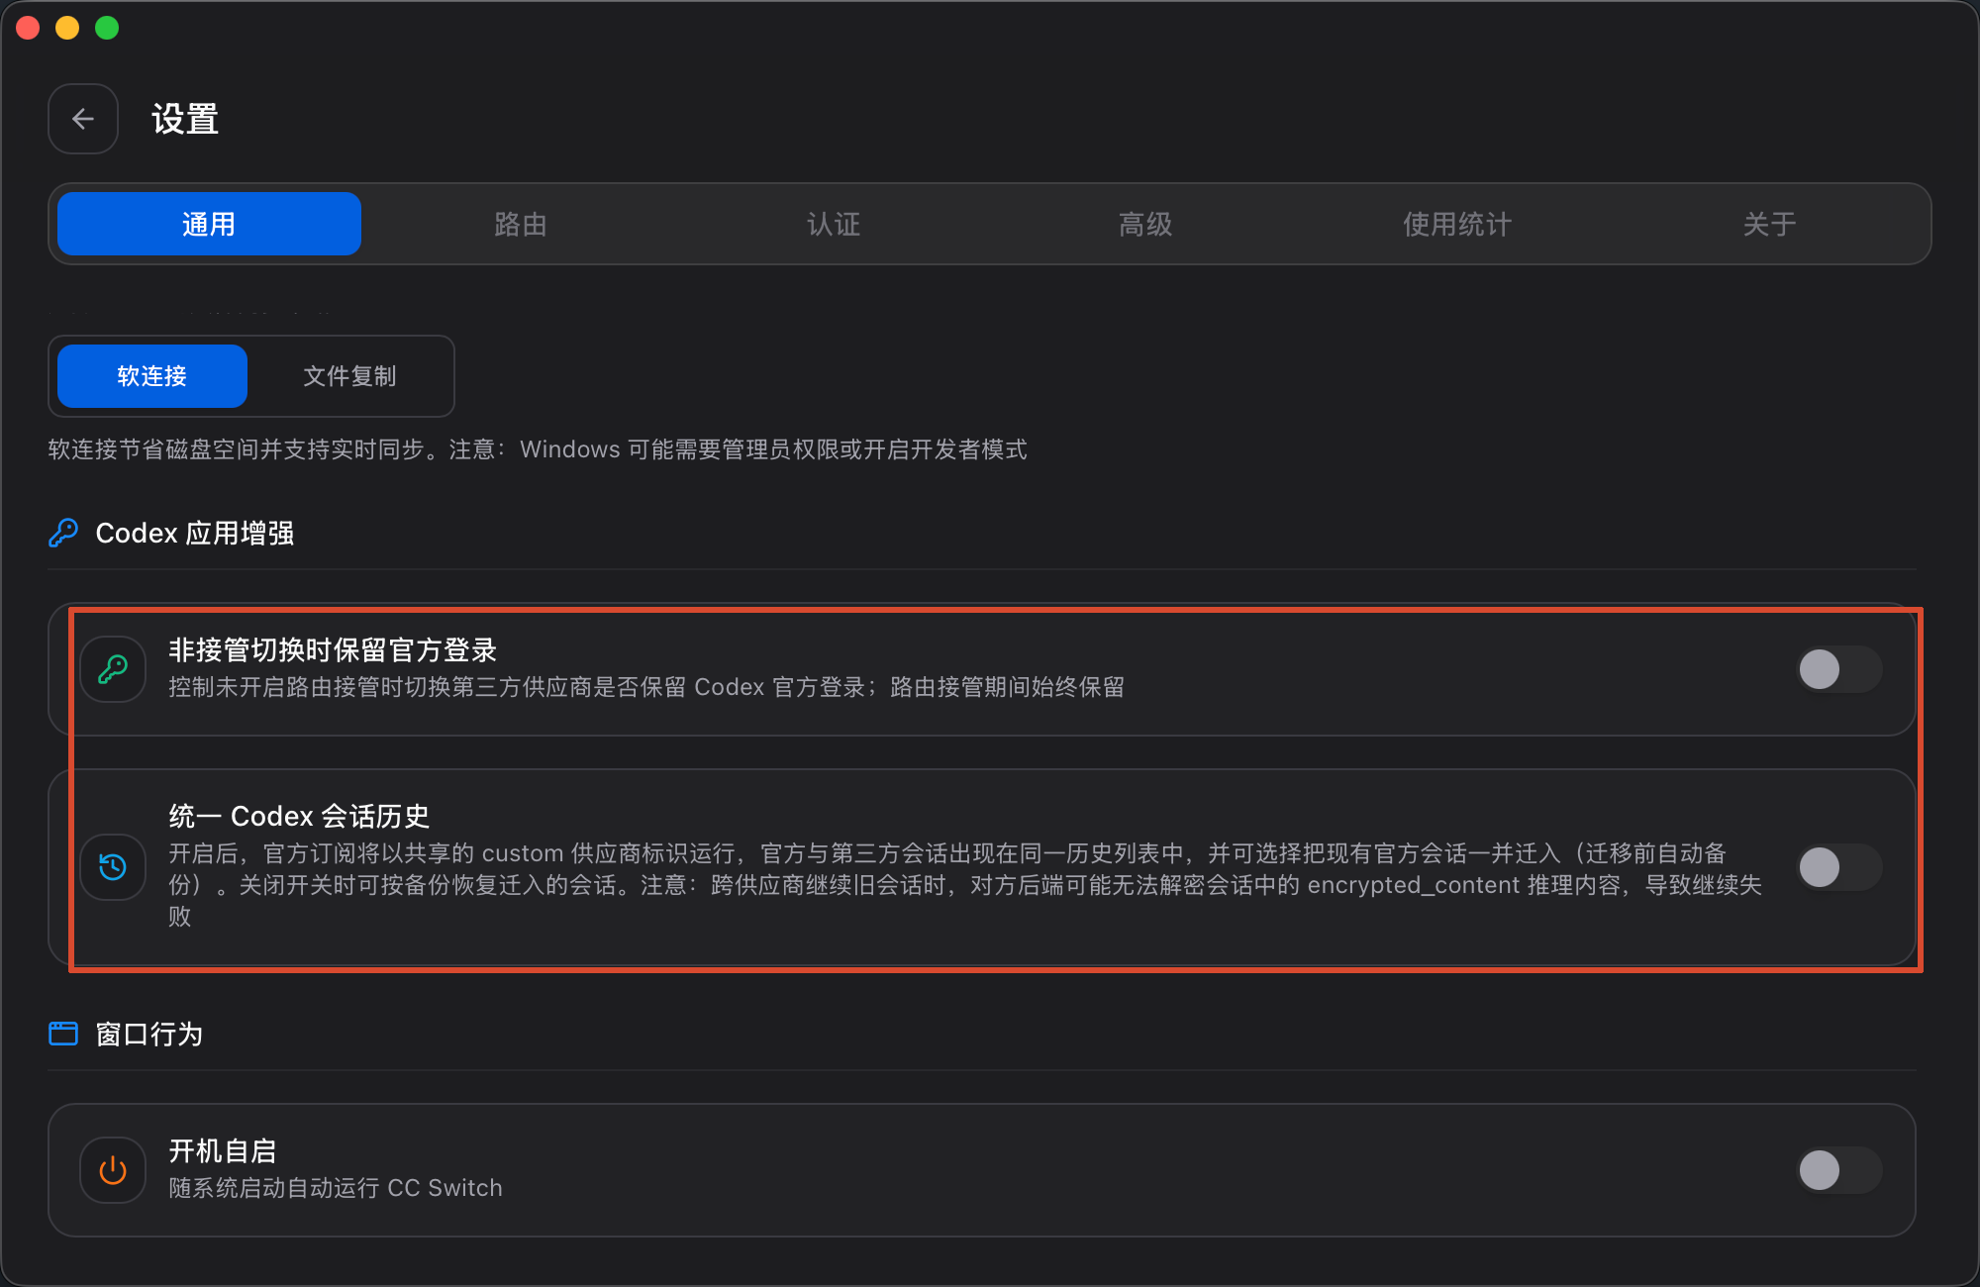Click the orange power icon for 开机自启
Viewport: 1980px width, 1287px height.
(x=113, y=1170)
